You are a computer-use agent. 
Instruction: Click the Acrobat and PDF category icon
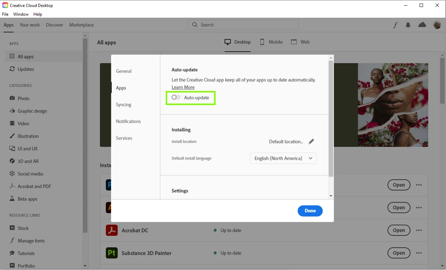click(x=12, y=186)
